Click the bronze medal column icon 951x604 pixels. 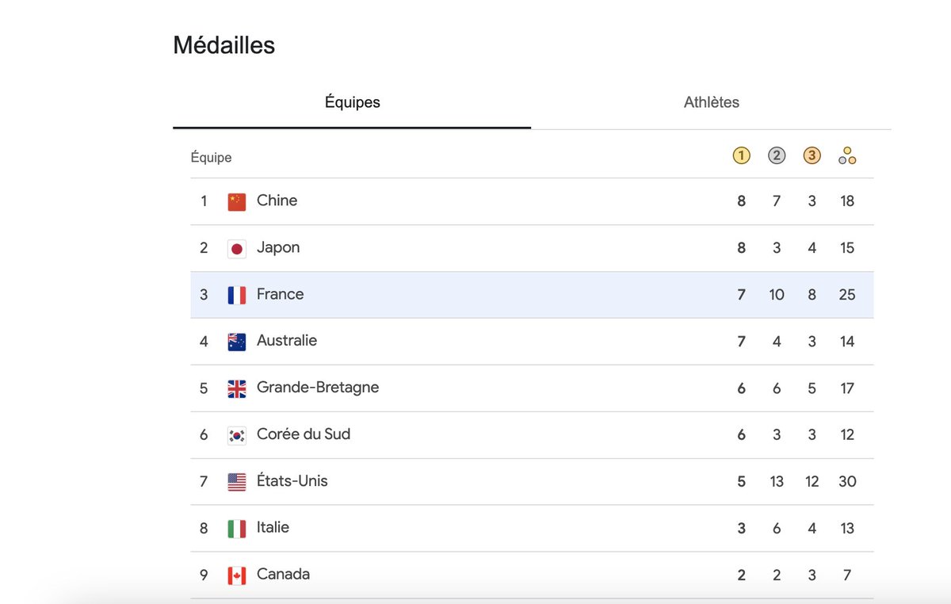(x=812, y=155)
